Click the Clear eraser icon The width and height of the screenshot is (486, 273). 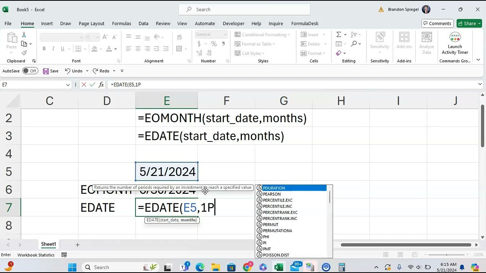(x=339, y=53)
